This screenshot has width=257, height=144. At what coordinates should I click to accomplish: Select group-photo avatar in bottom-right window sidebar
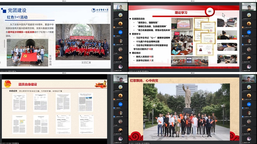tap(249, 122)
